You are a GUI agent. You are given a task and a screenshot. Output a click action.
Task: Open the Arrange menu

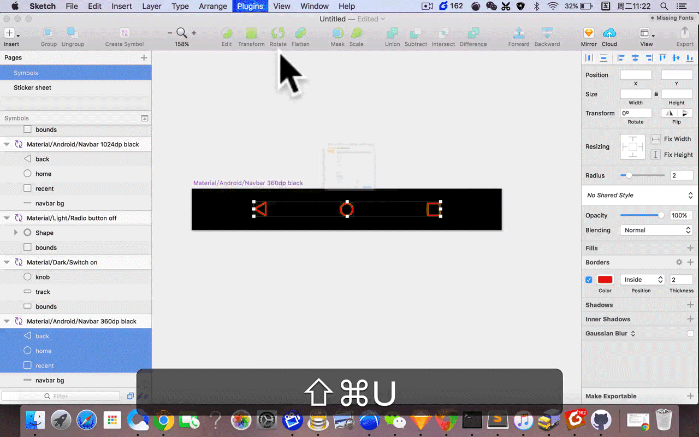click(x=213, y=6)
